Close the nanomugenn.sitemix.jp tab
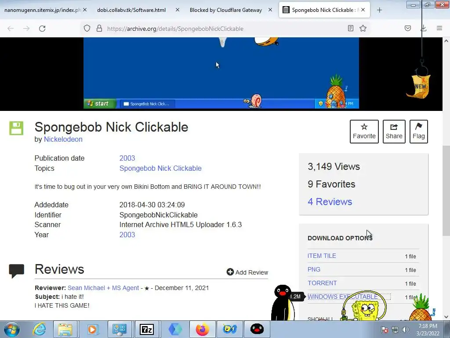 [85, 10]
